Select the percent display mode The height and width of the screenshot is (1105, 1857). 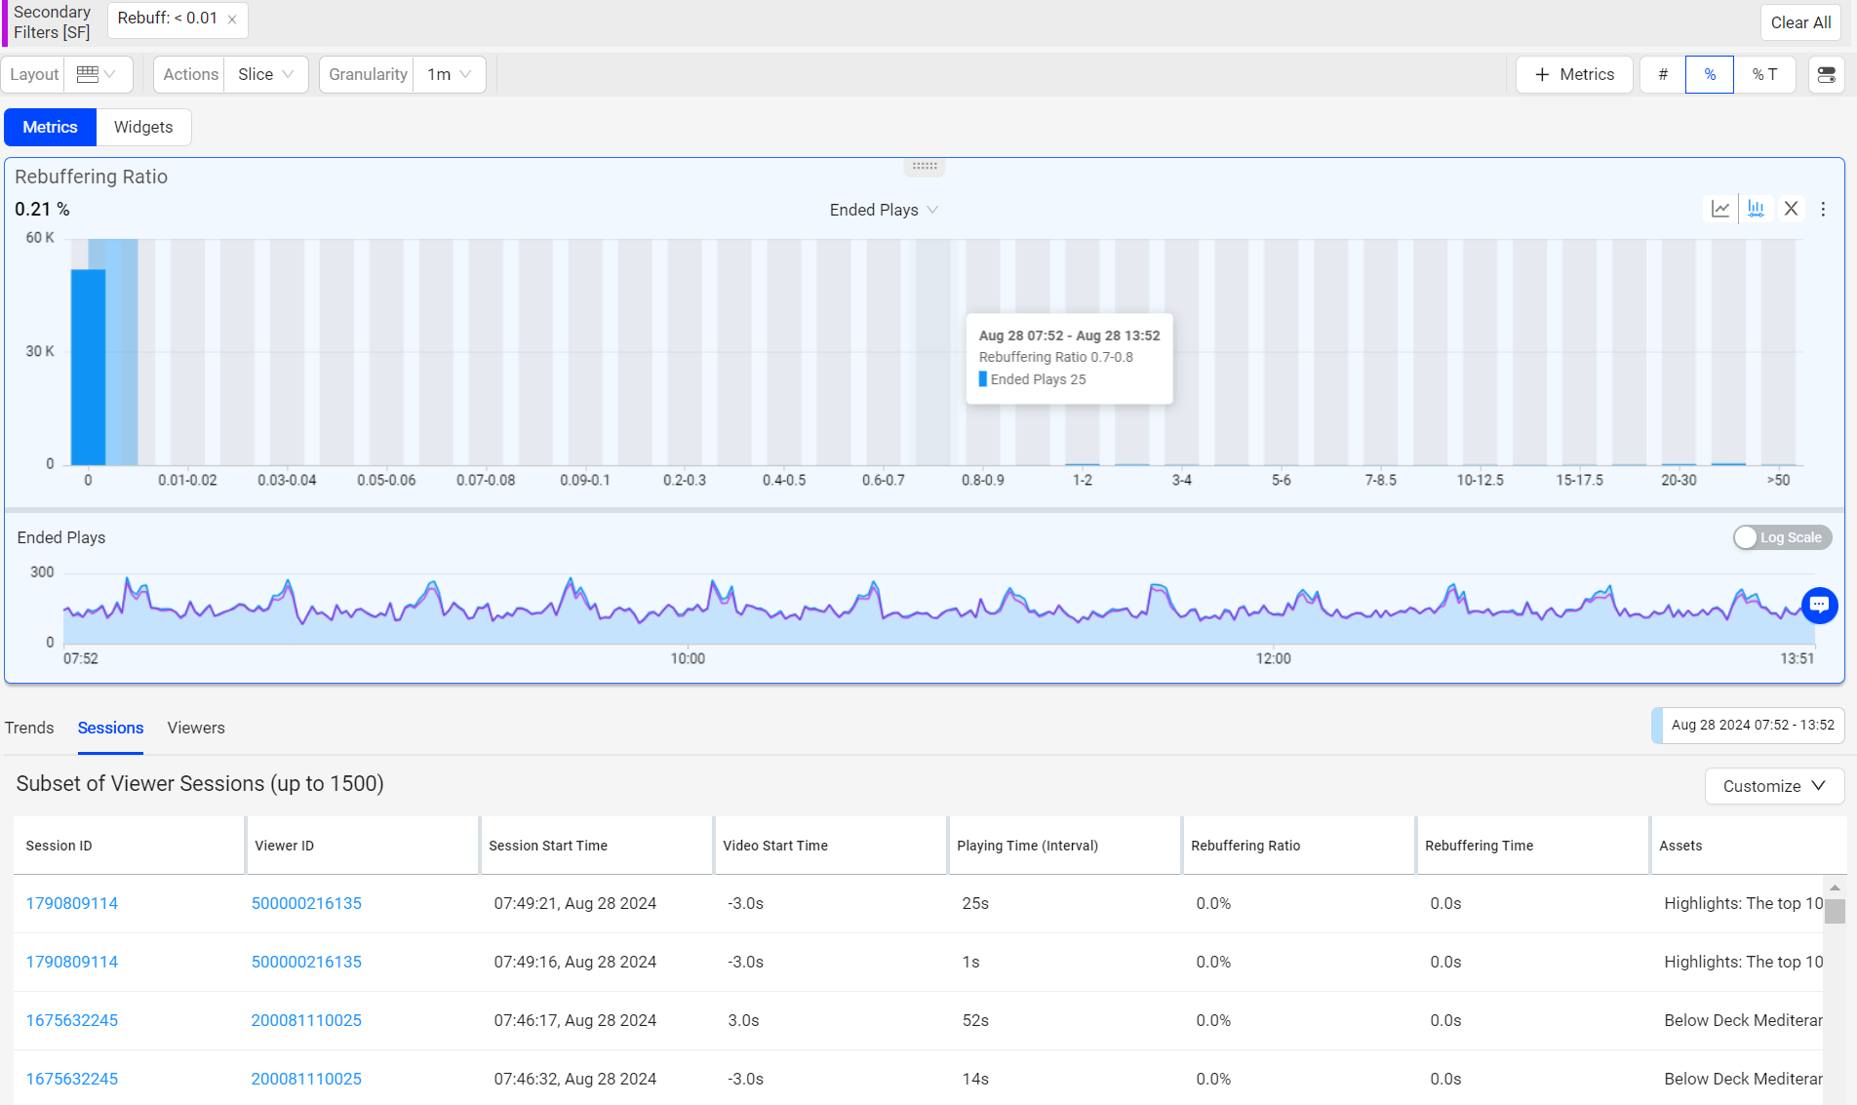[x=1709, y=74]
